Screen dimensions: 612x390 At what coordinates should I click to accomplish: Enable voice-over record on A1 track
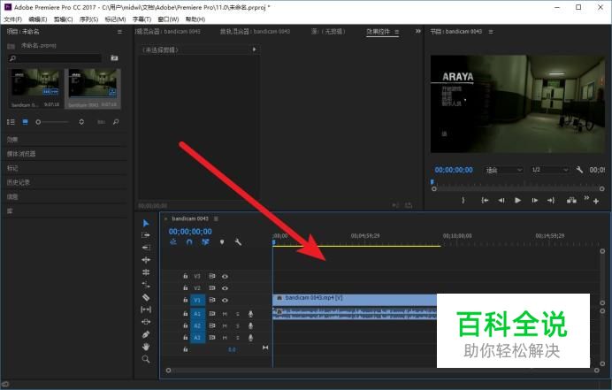(250, 314)
